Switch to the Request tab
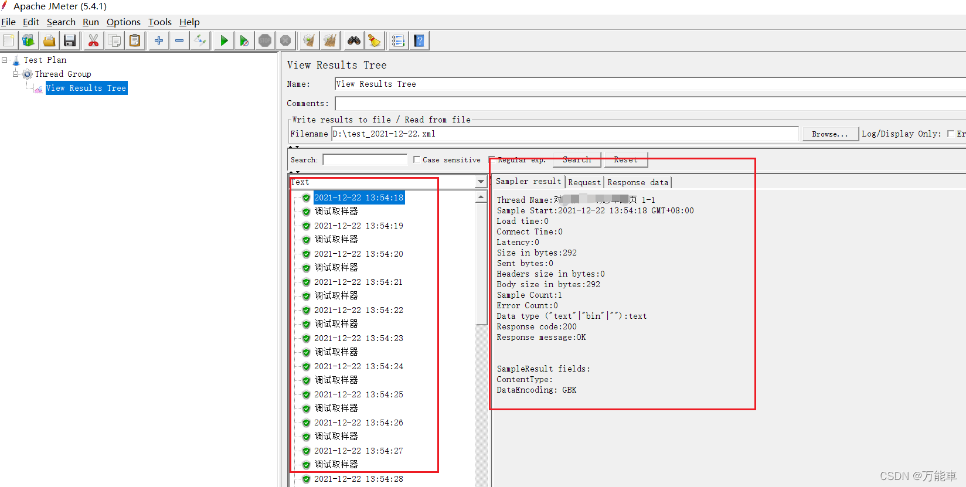Viewport: 966px width, 487px height. pyautogui.click(x=584, y=182)
